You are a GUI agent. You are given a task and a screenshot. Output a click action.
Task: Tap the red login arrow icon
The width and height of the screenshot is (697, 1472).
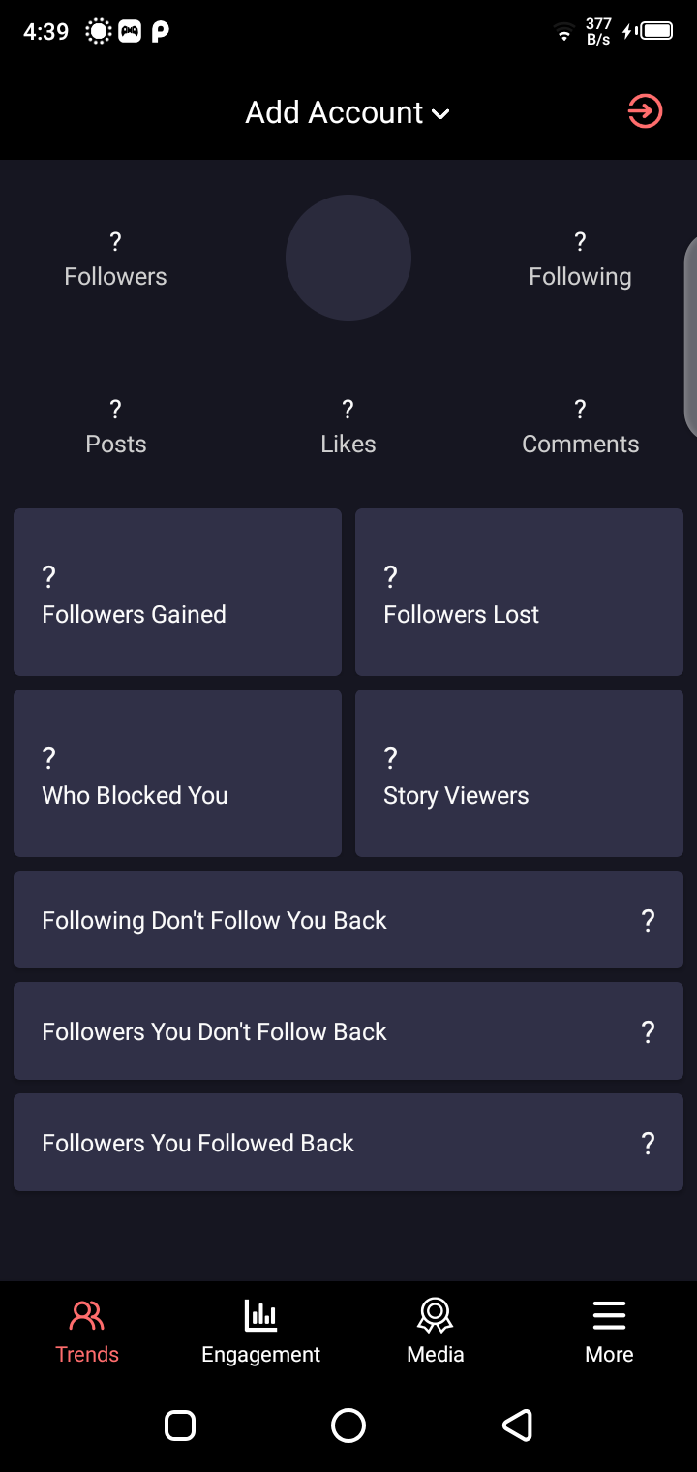(x=645, y=111)
